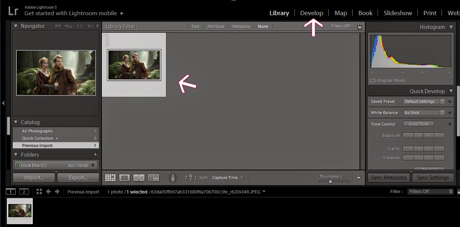Decrease Vibrance by one small step
Screen dimensions: 460x227
(x=418, y=158)
